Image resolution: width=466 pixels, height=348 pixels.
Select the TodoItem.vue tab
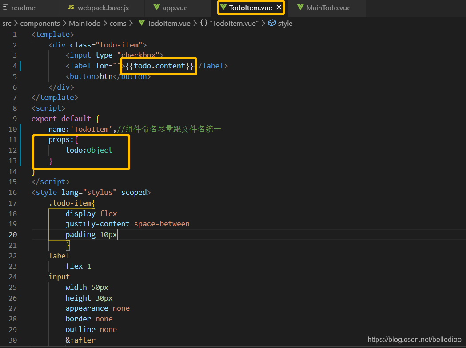pos(251,8)
